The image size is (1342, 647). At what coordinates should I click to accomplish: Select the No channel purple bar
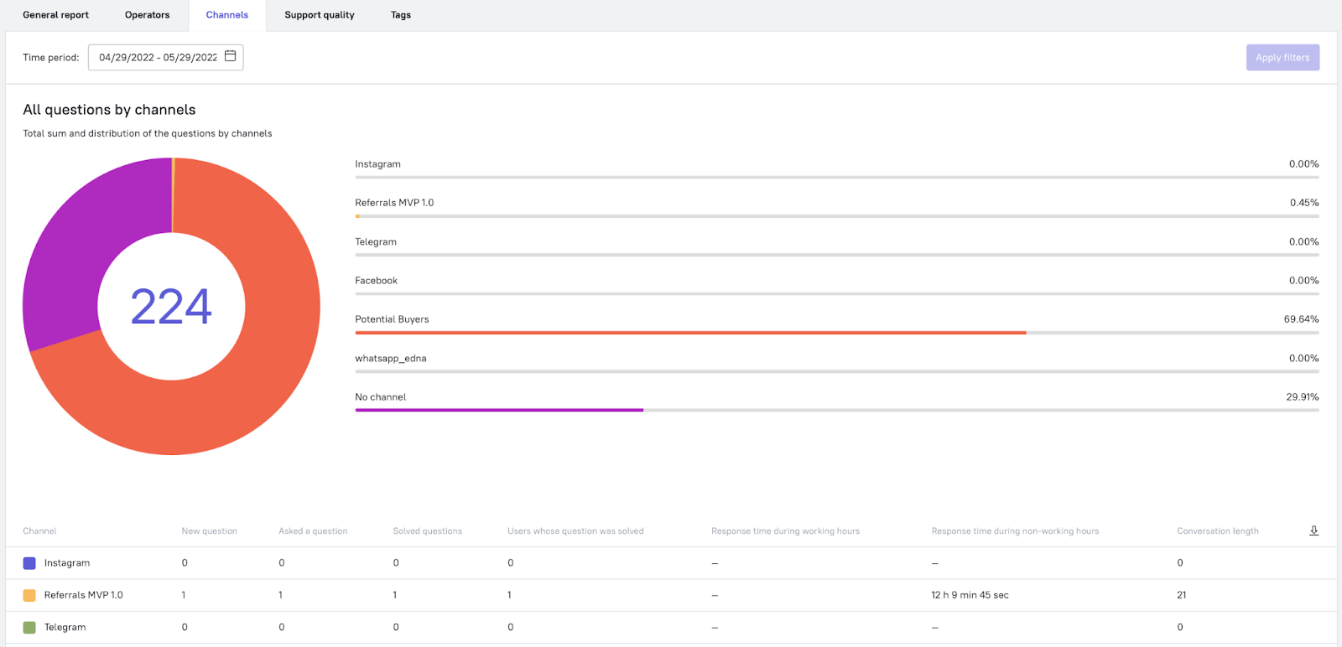coord(499,410)
